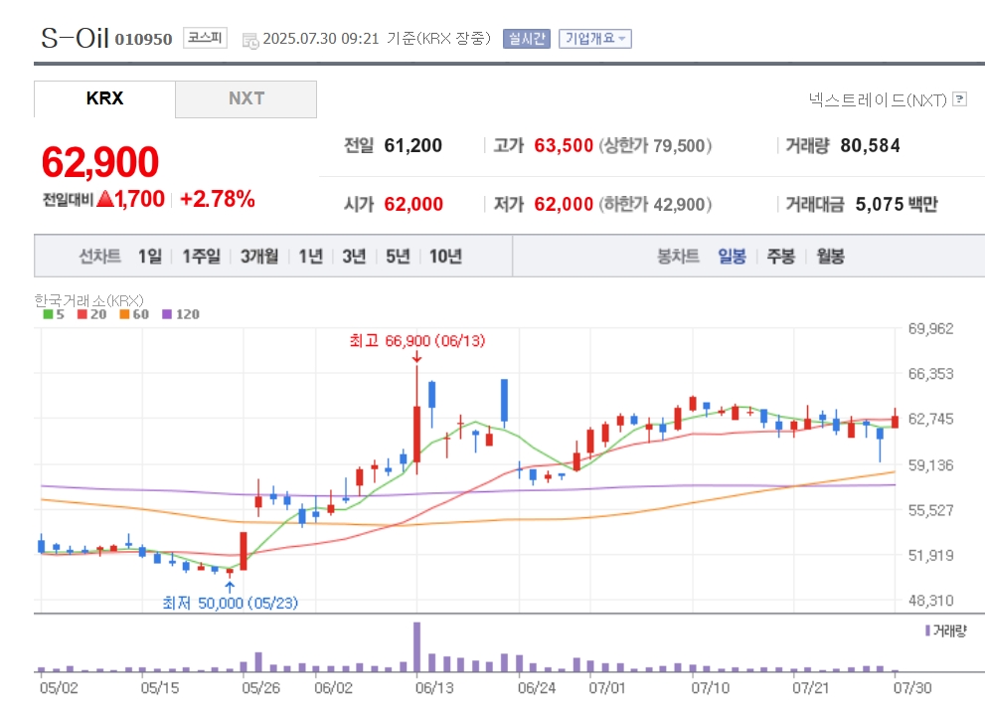Viewport: 985px width, 721px height.
Task: Click the red up-triangle change indicator
Action: coord(105,199)
